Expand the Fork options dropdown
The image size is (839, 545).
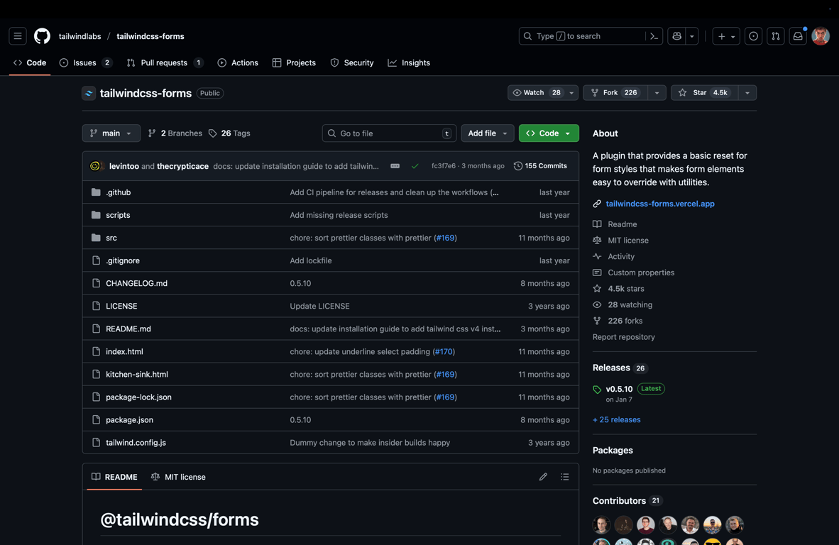tap(657, 92)
